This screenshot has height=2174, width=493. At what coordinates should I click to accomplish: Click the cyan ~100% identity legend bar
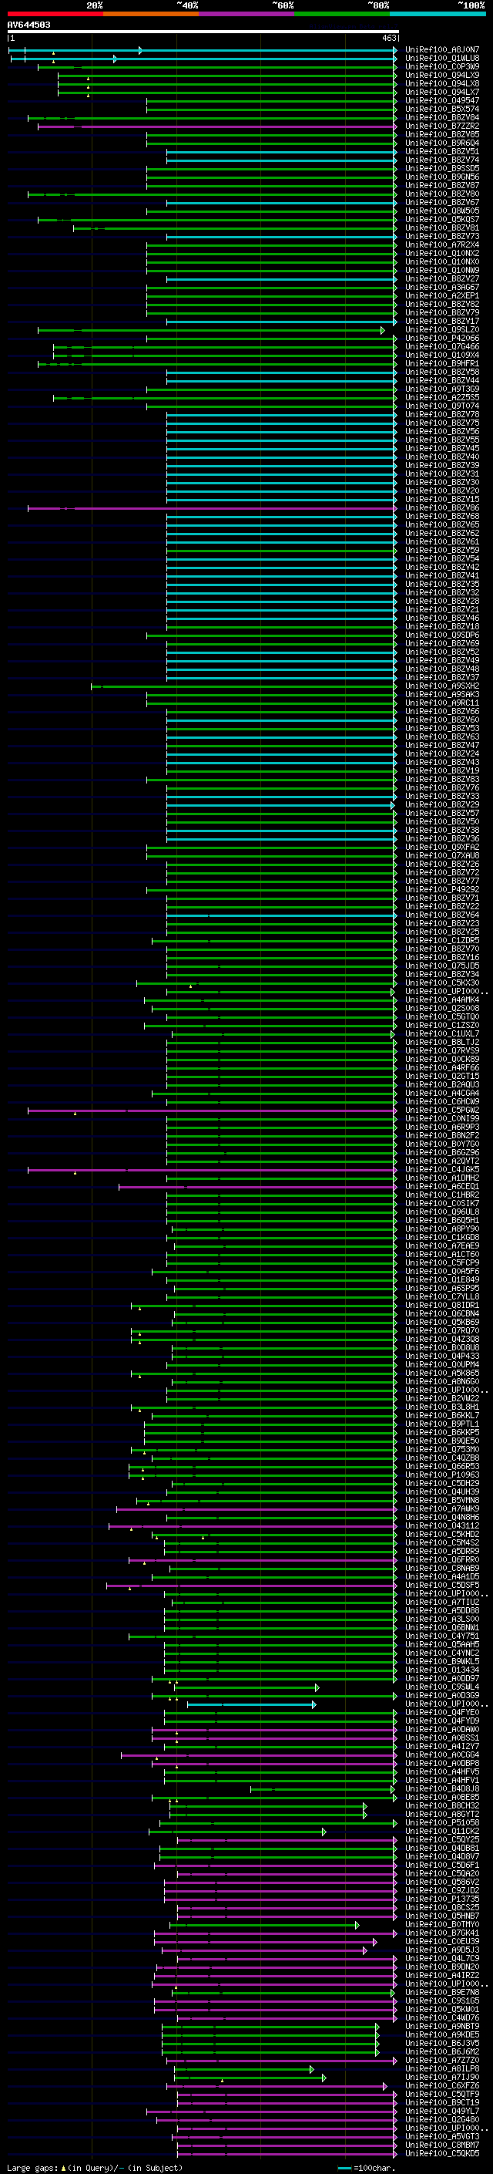438,14
